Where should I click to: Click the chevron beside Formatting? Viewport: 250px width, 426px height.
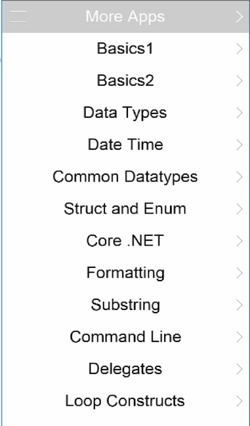(x=239, y=273)
